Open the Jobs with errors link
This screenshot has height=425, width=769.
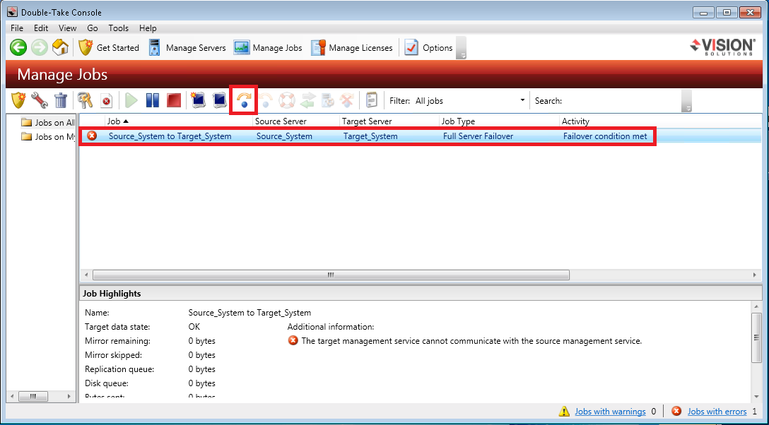pos(717,412)
